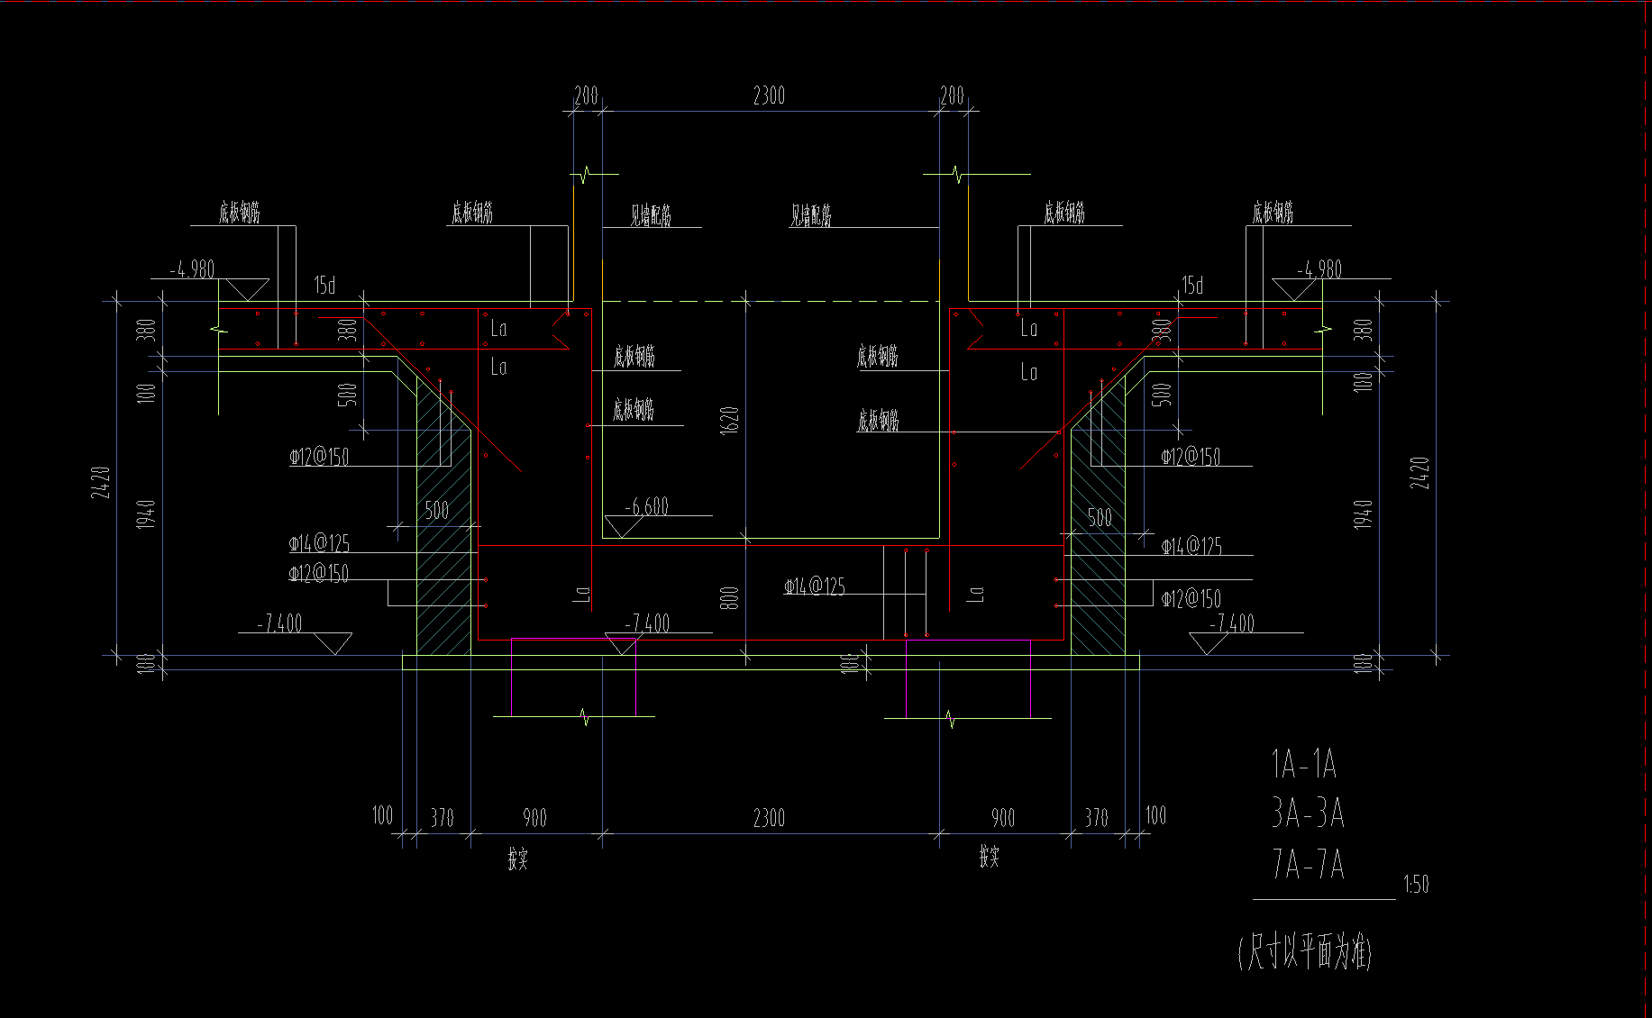Select the right 900 bottom dimension
1652x1018 pixels.
1003,818
